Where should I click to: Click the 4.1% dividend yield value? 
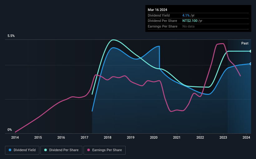pyautogui.click(x=186, y=15)
